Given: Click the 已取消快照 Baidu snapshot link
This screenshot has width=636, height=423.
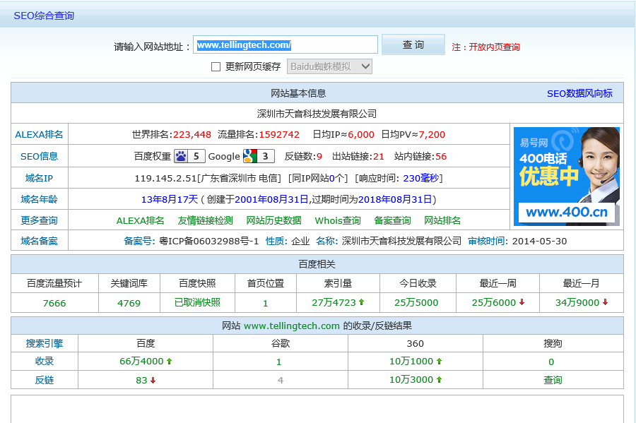Looking at the screenshot, I should click(197, 302).
